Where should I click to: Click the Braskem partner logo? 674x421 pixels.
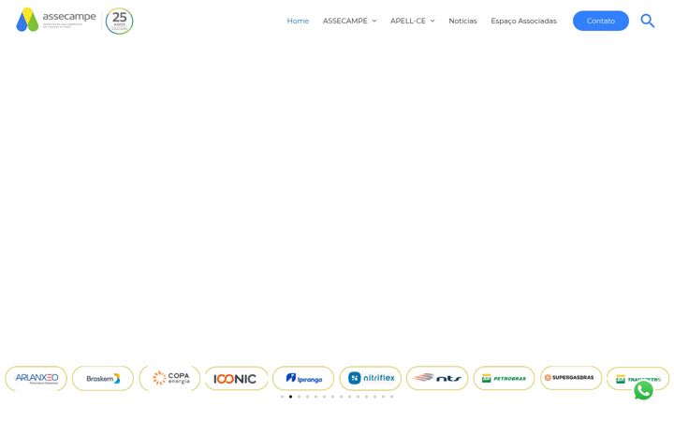pos(103,379)
